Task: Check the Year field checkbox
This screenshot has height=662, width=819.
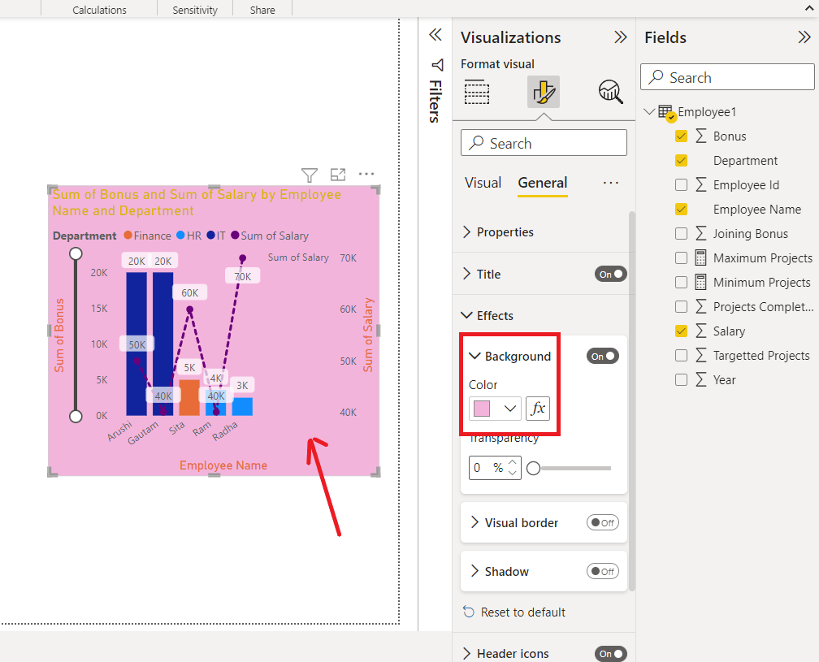Action: pos(681,379)
